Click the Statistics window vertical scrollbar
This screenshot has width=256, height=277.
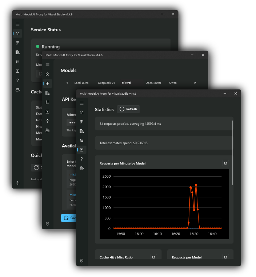pyautogui.click(x=232, y=153)
